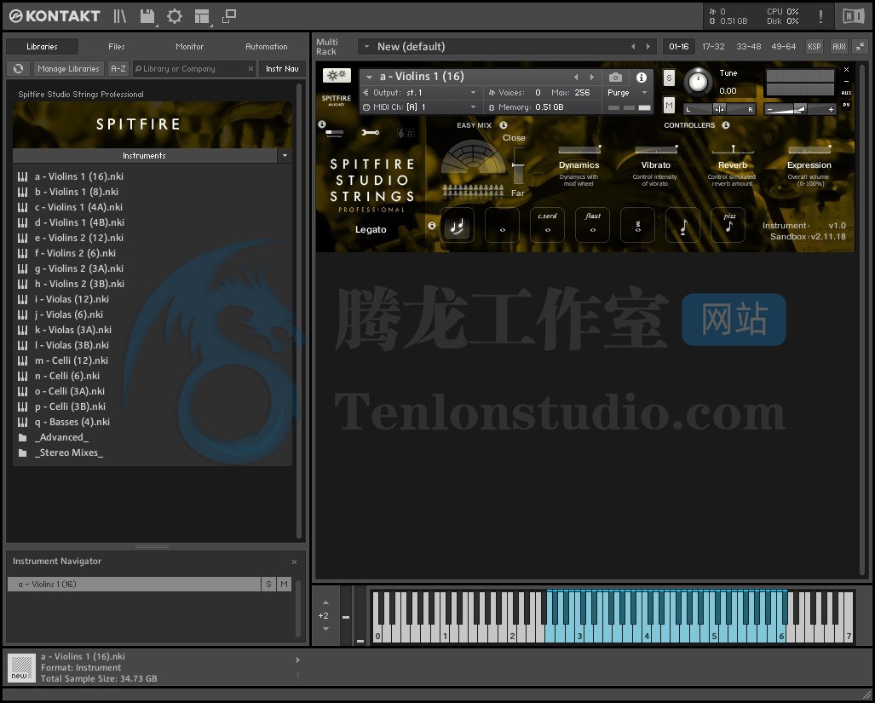
Task: Refresh the libraries list
Action: (x=18, y=69)
